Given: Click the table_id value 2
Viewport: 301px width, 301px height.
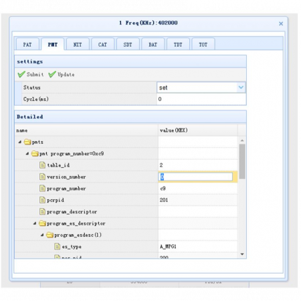Looking at the screenshot, I should pyautogui.click(x=161, y=165).
